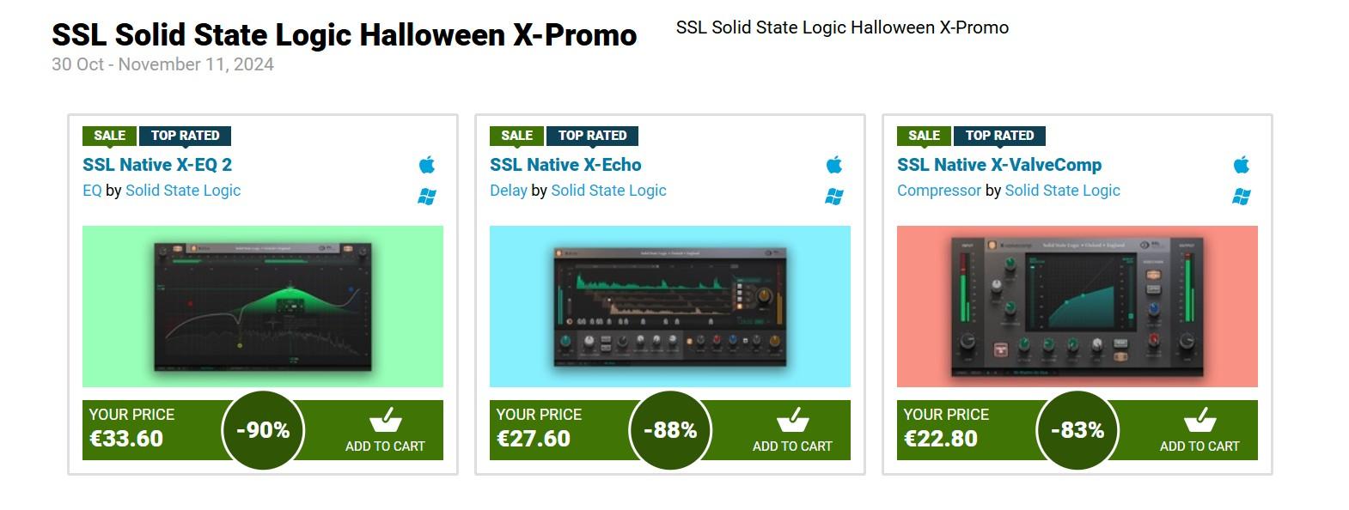This screenshot has height=510, width=1349.
Task: Click the X-EQ 2 plugin screenshot thumbnail
Action: pos(263,307)
